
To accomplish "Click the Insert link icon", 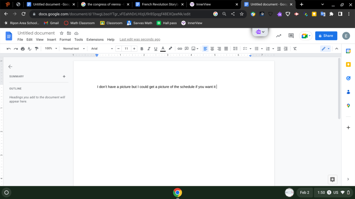I will point(180,49).
